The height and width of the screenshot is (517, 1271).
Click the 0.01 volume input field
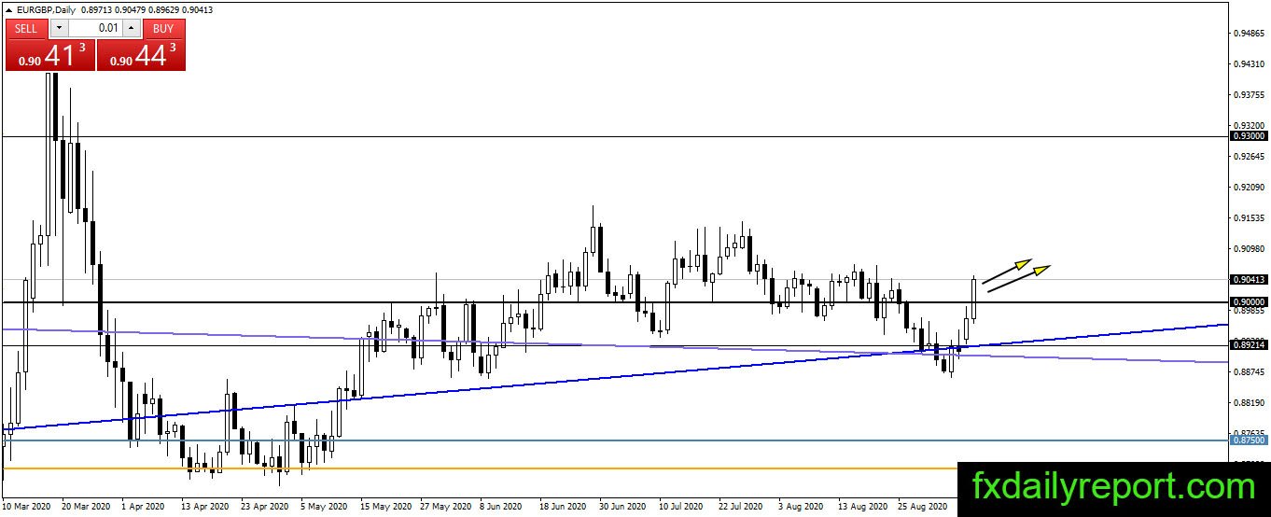[x=95, y=29]
